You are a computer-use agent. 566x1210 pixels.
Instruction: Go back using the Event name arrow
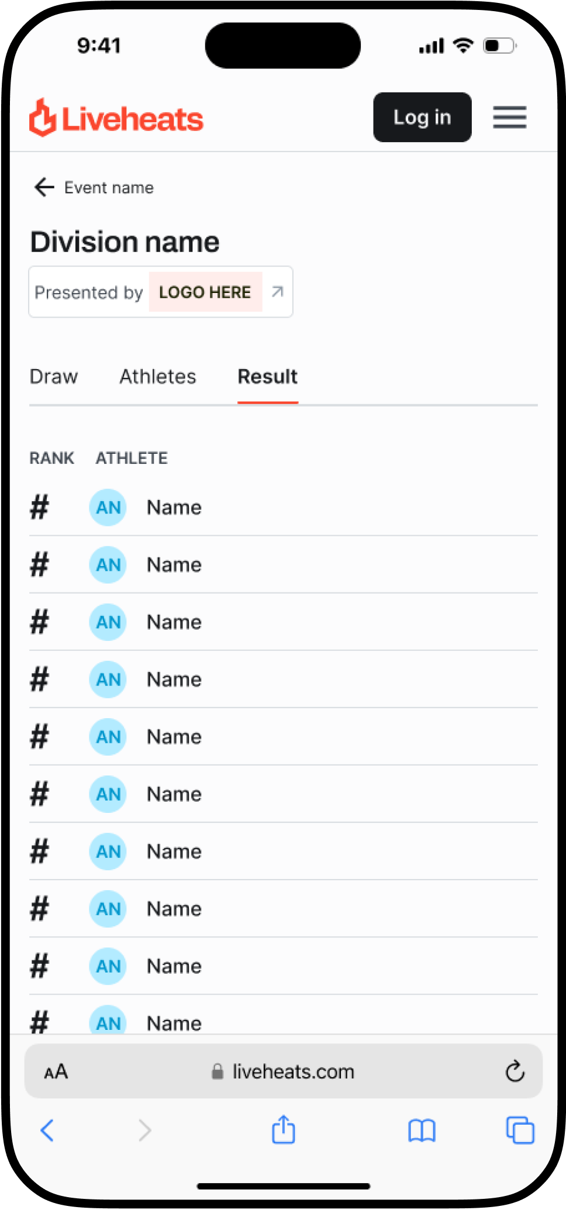point(44,187)
